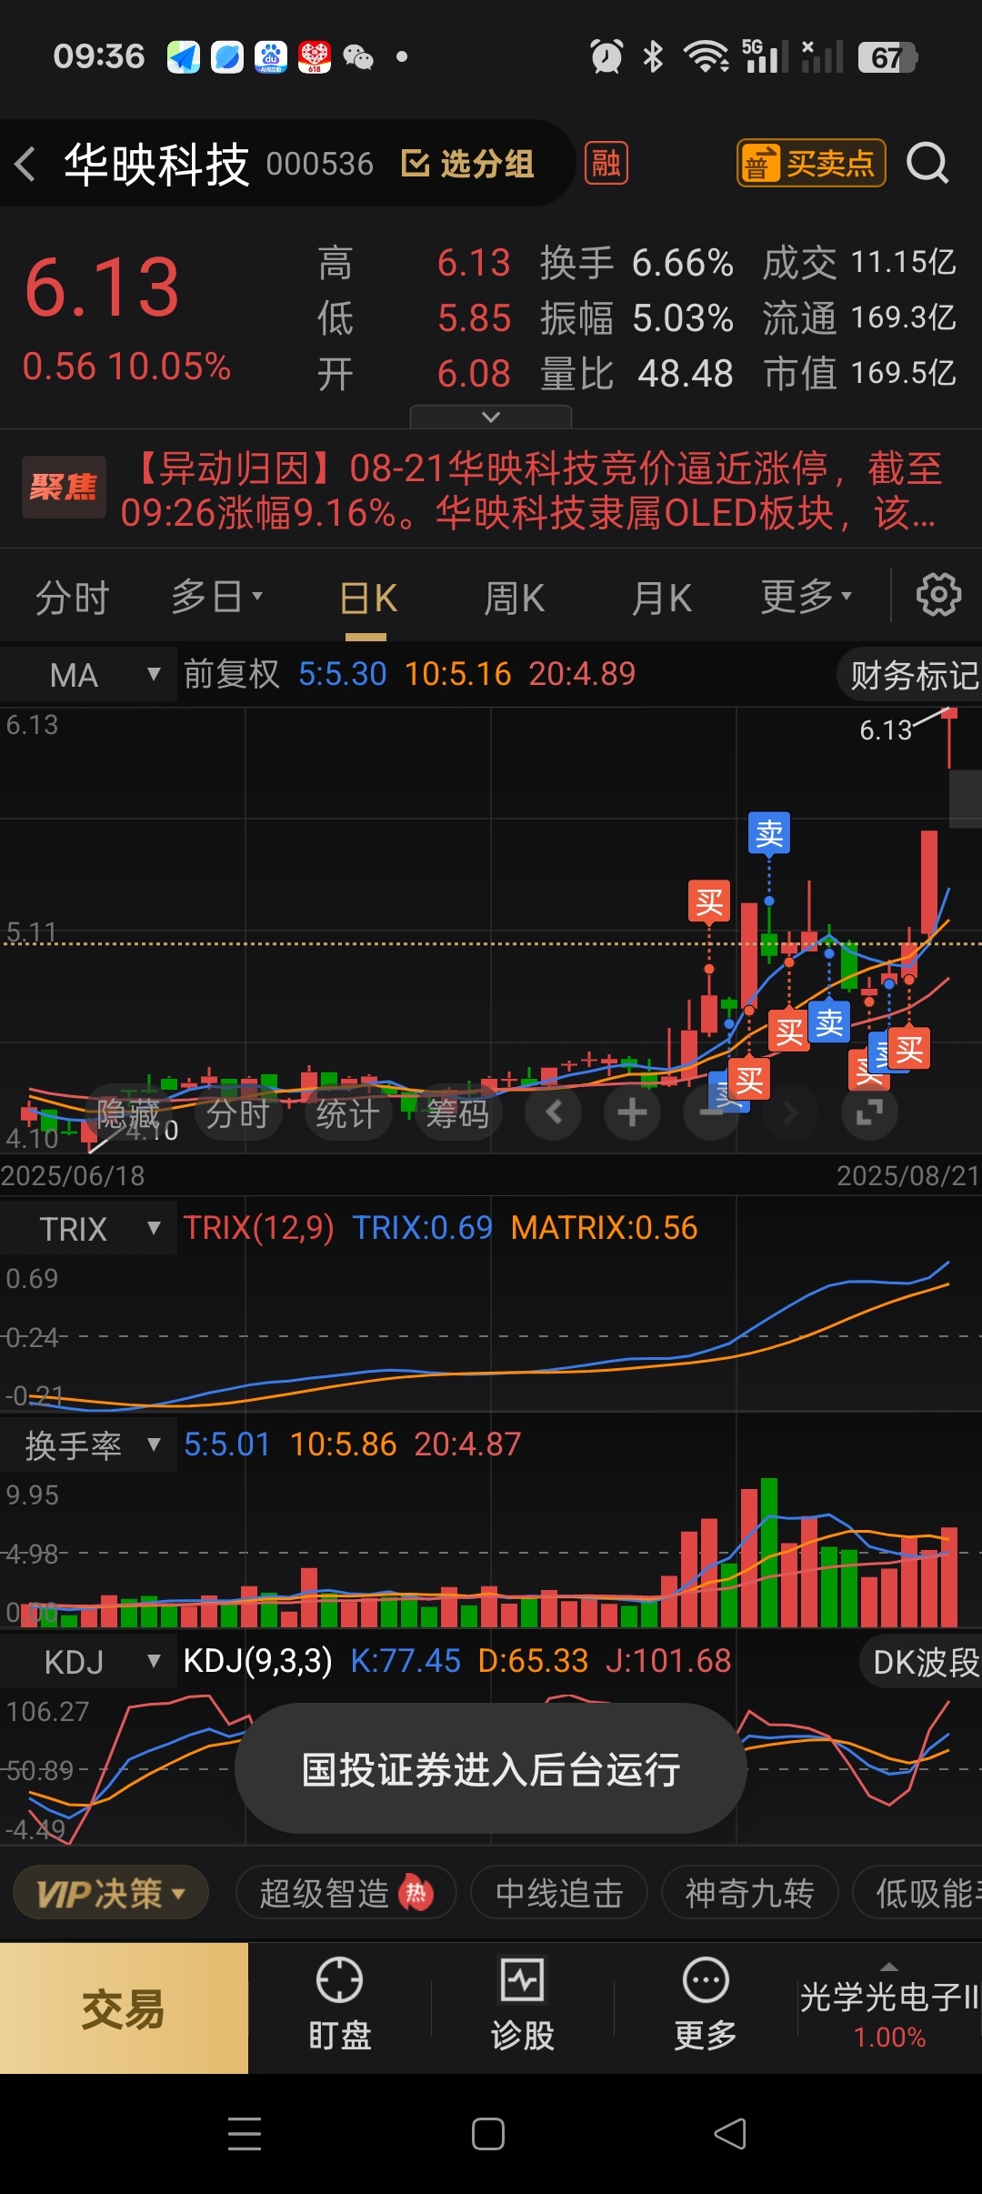This screenshot has height=2194, width=982.
Task: Select 中线追击 indicator chip
Action: click(559, 1894)
